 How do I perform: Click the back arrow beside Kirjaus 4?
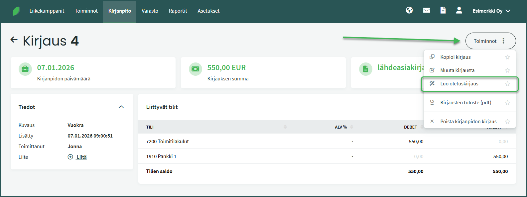pyautogui.click(x=14, y=40)
